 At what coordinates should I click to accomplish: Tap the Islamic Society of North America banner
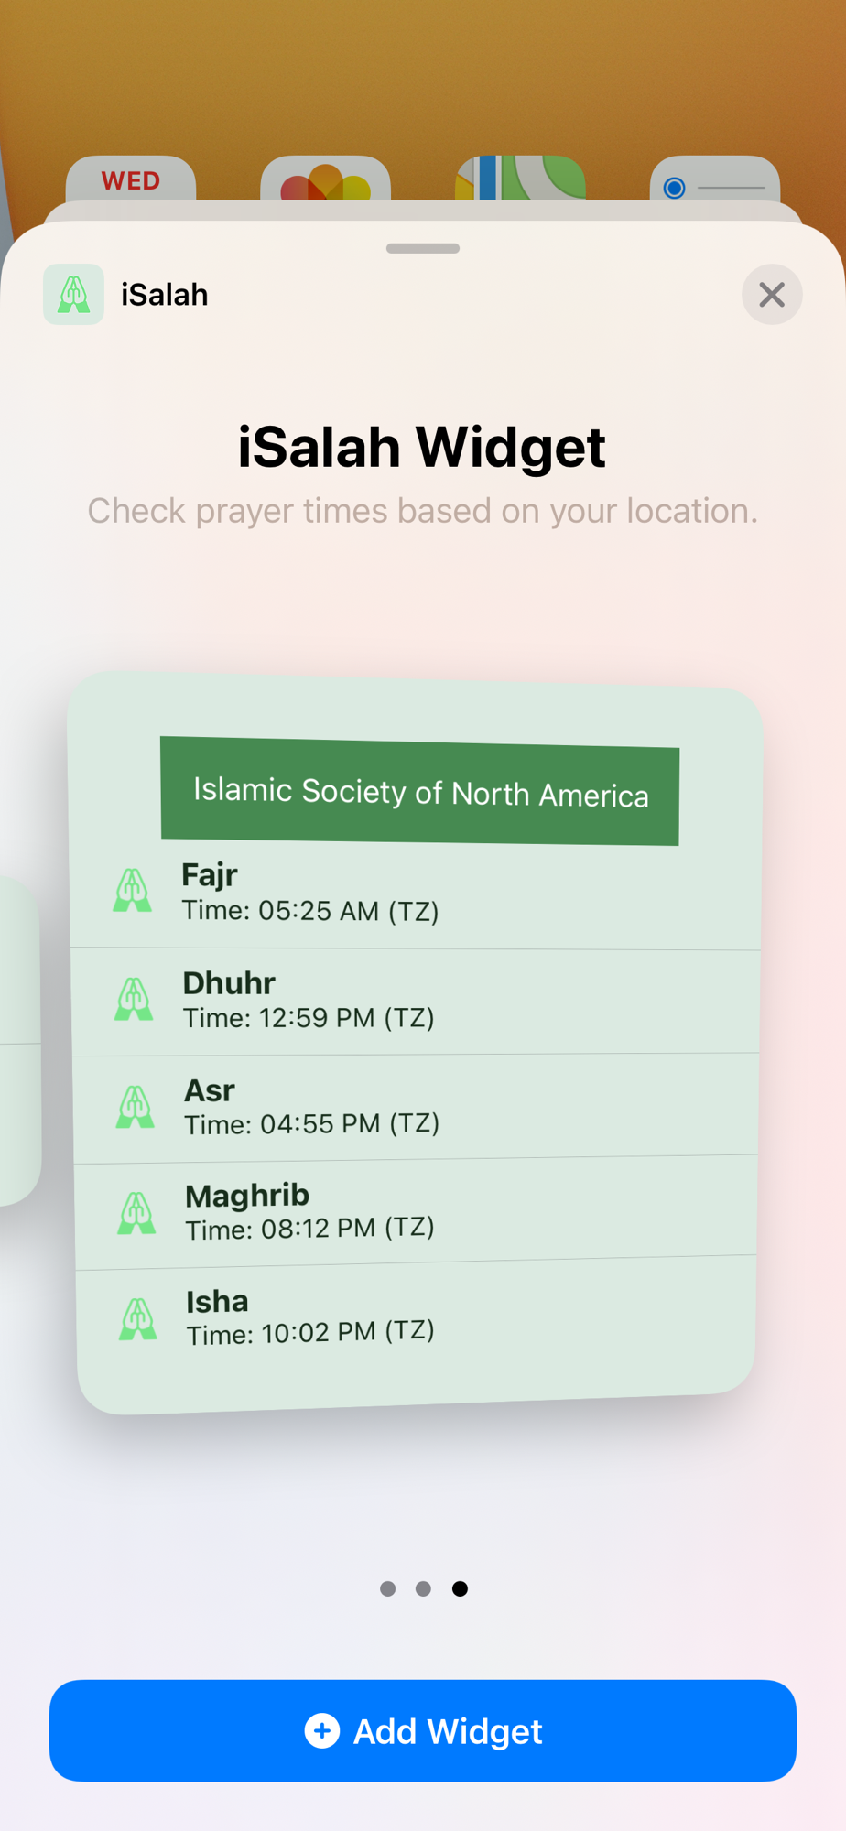tap(420, 791)
